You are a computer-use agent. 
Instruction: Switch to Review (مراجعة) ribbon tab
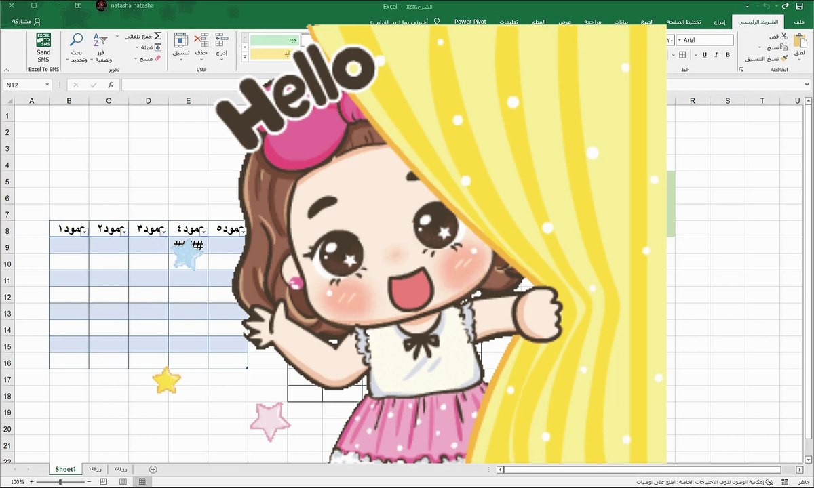pos(591,22)
